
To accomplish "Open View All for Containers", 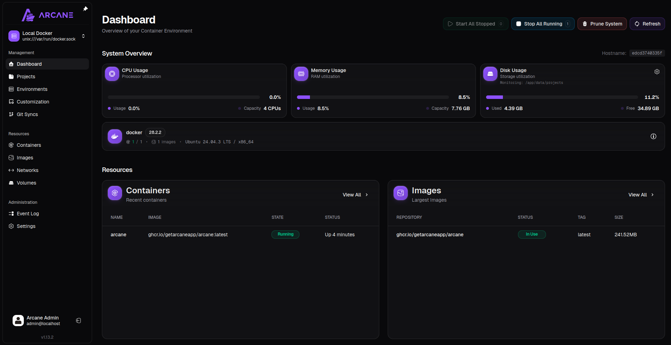I will point(355,195).
